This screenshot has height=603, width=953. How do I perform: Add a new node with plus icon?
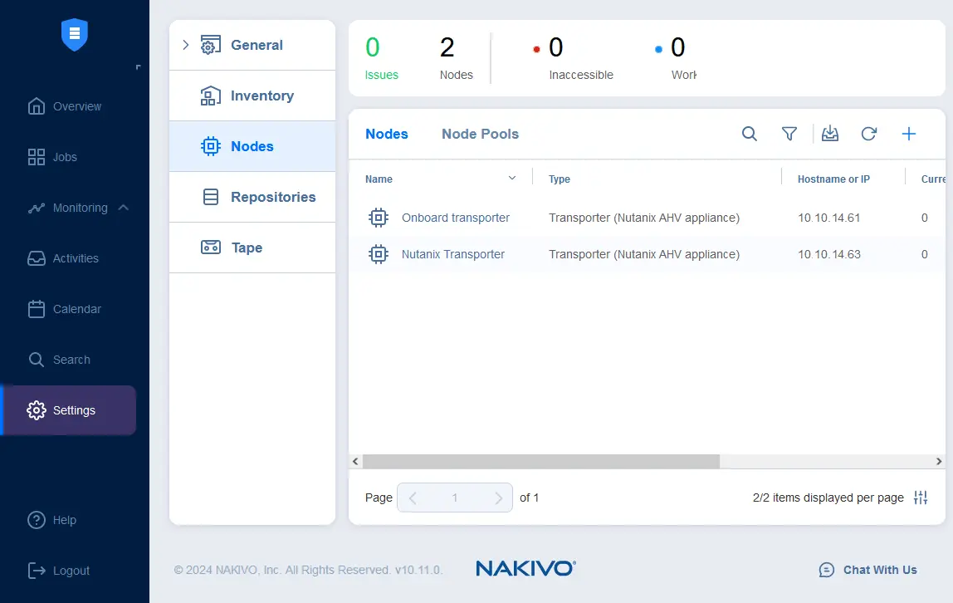[909, 134]
